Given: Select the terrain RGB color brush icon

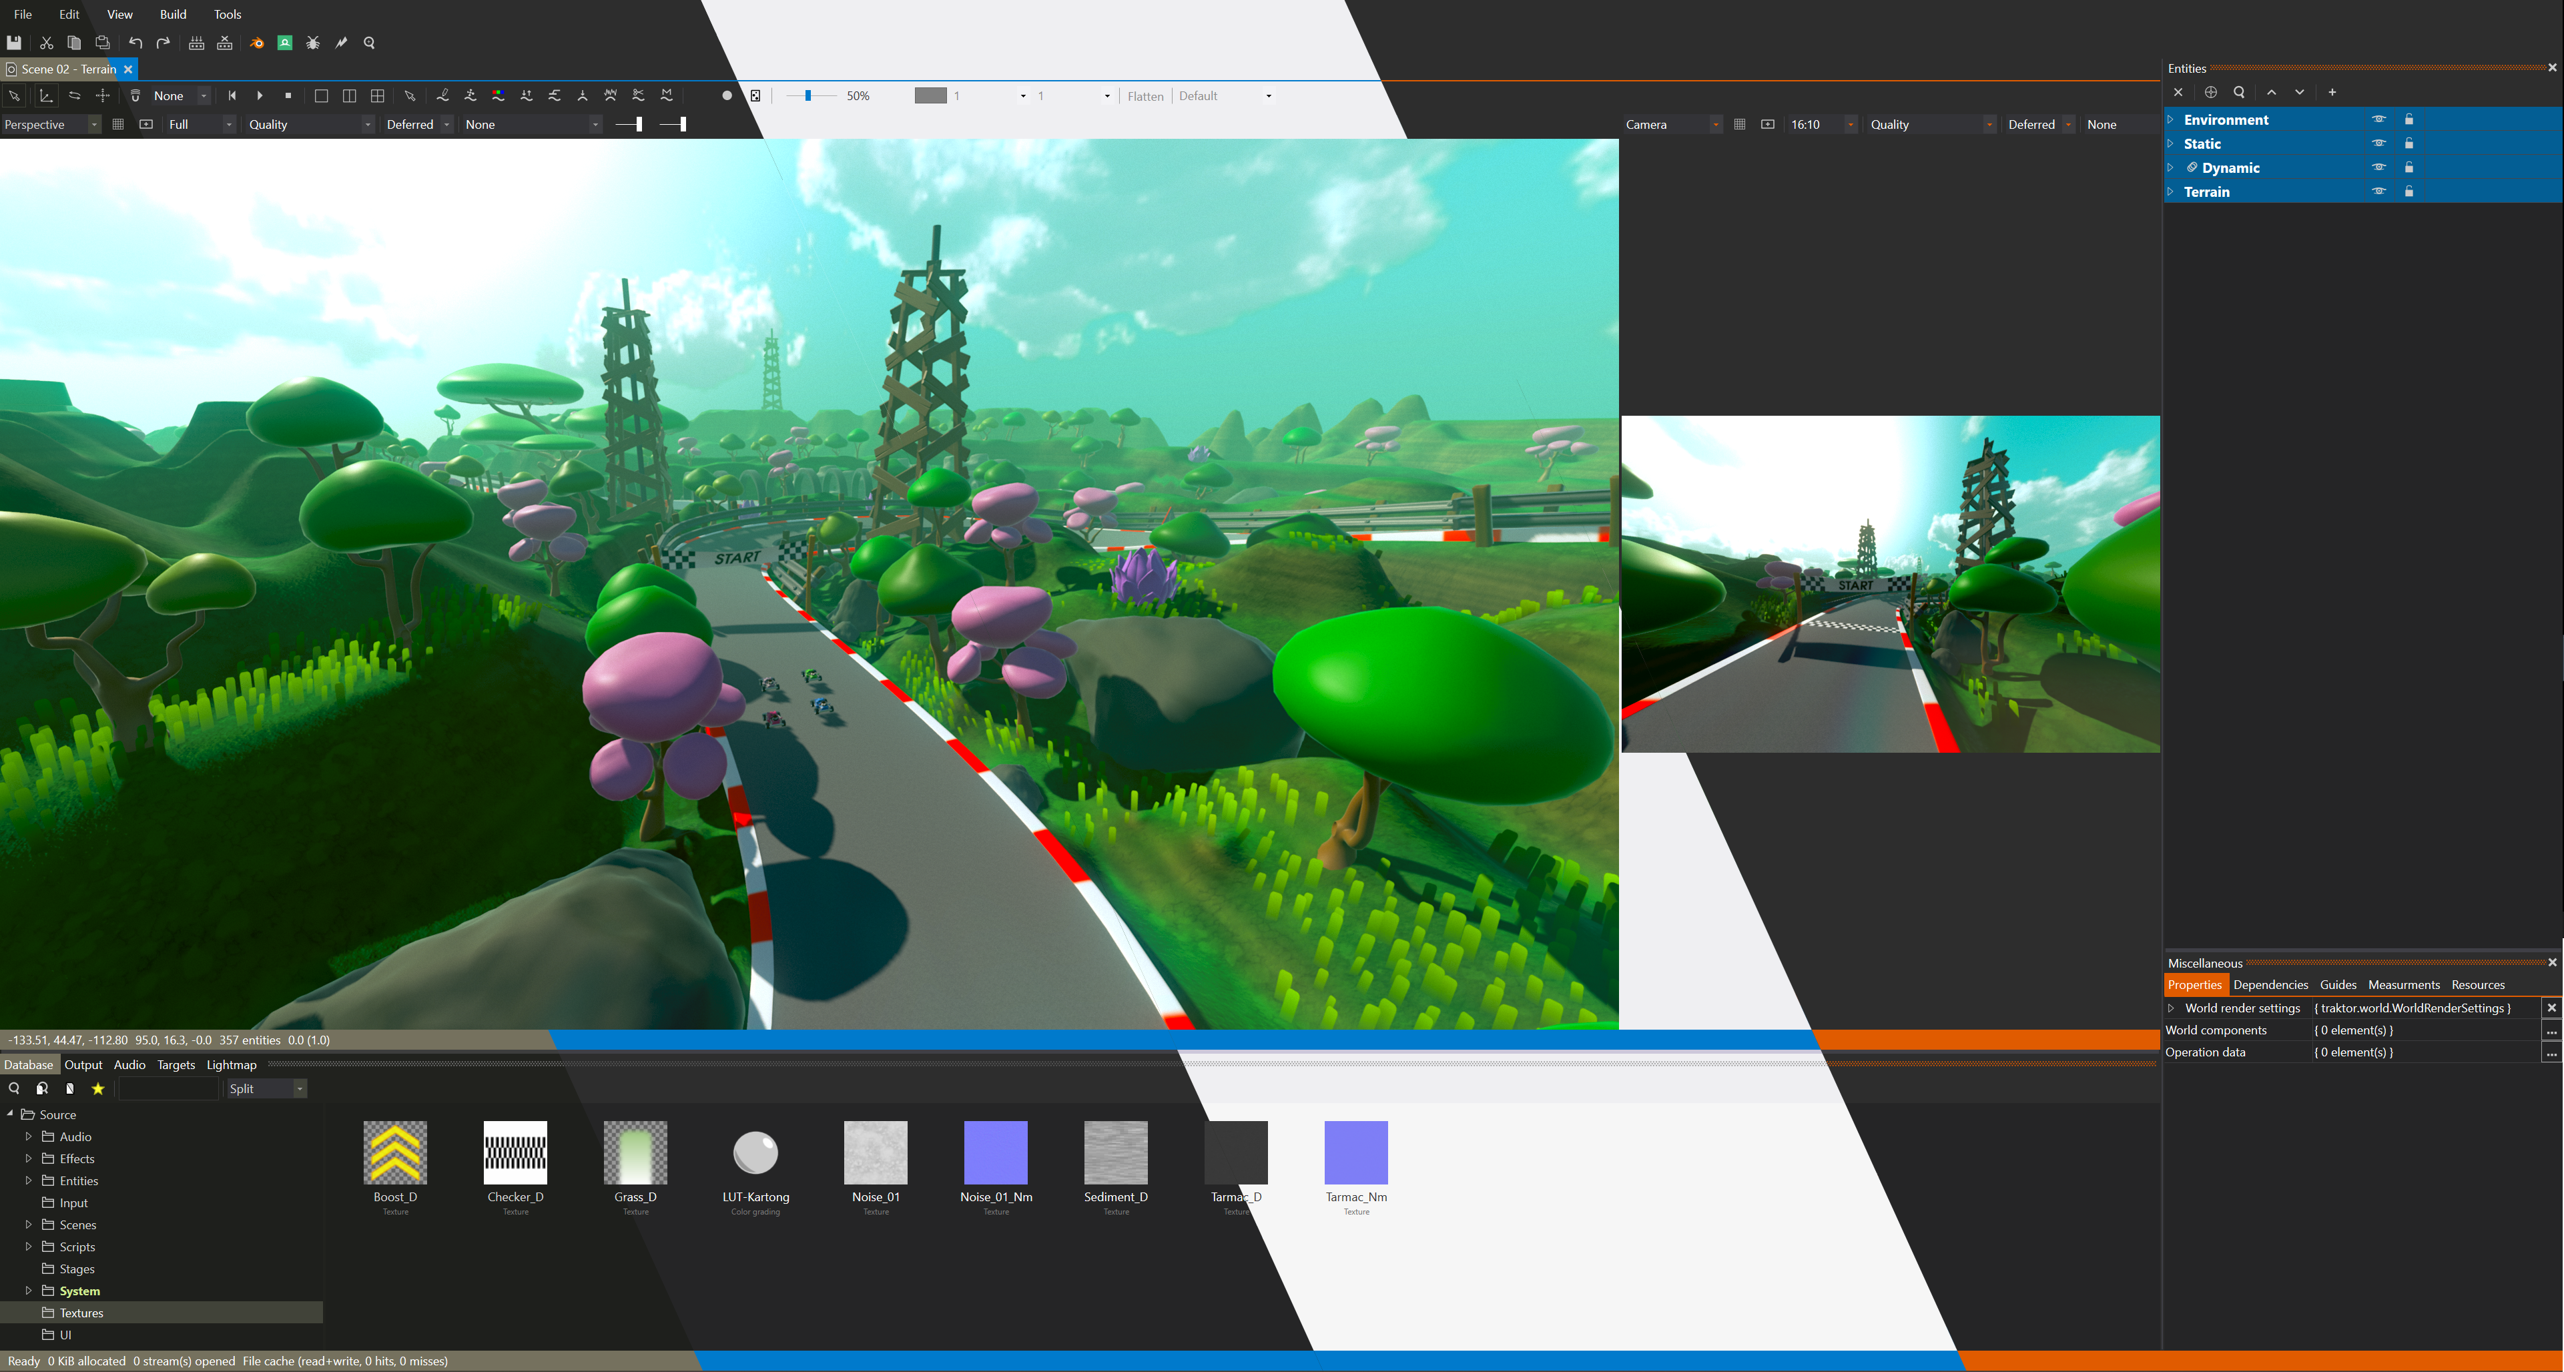Looking at the screenshot, I should click(498, 95).
